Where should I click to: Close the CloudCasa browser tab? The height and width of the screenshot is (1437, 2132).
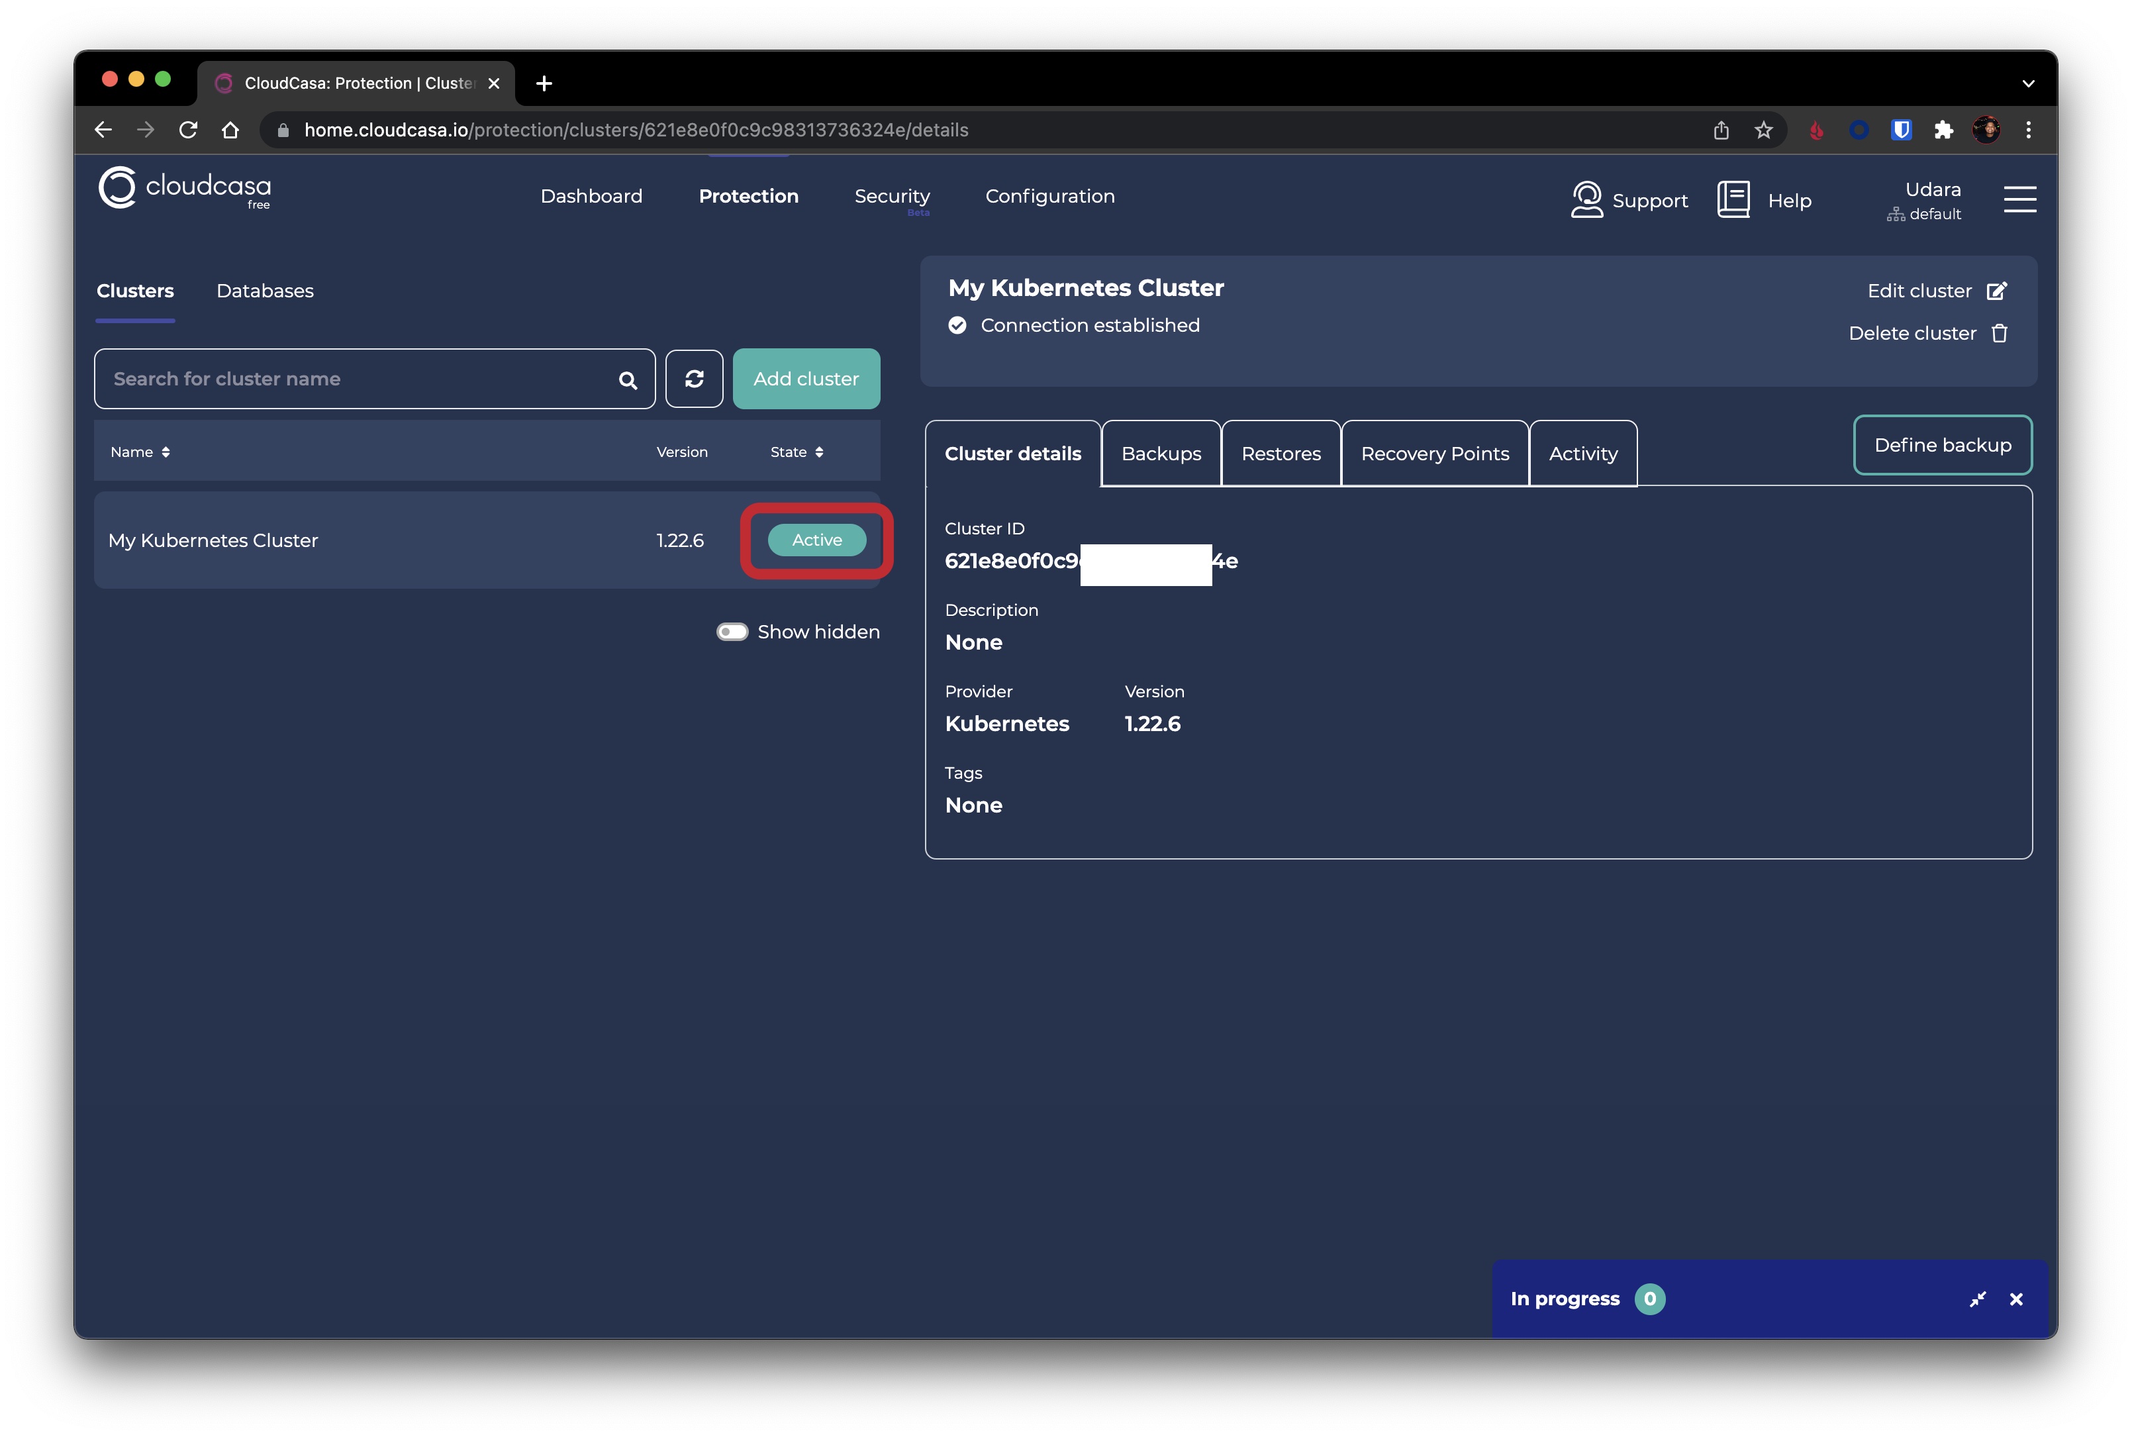point(494,83)
